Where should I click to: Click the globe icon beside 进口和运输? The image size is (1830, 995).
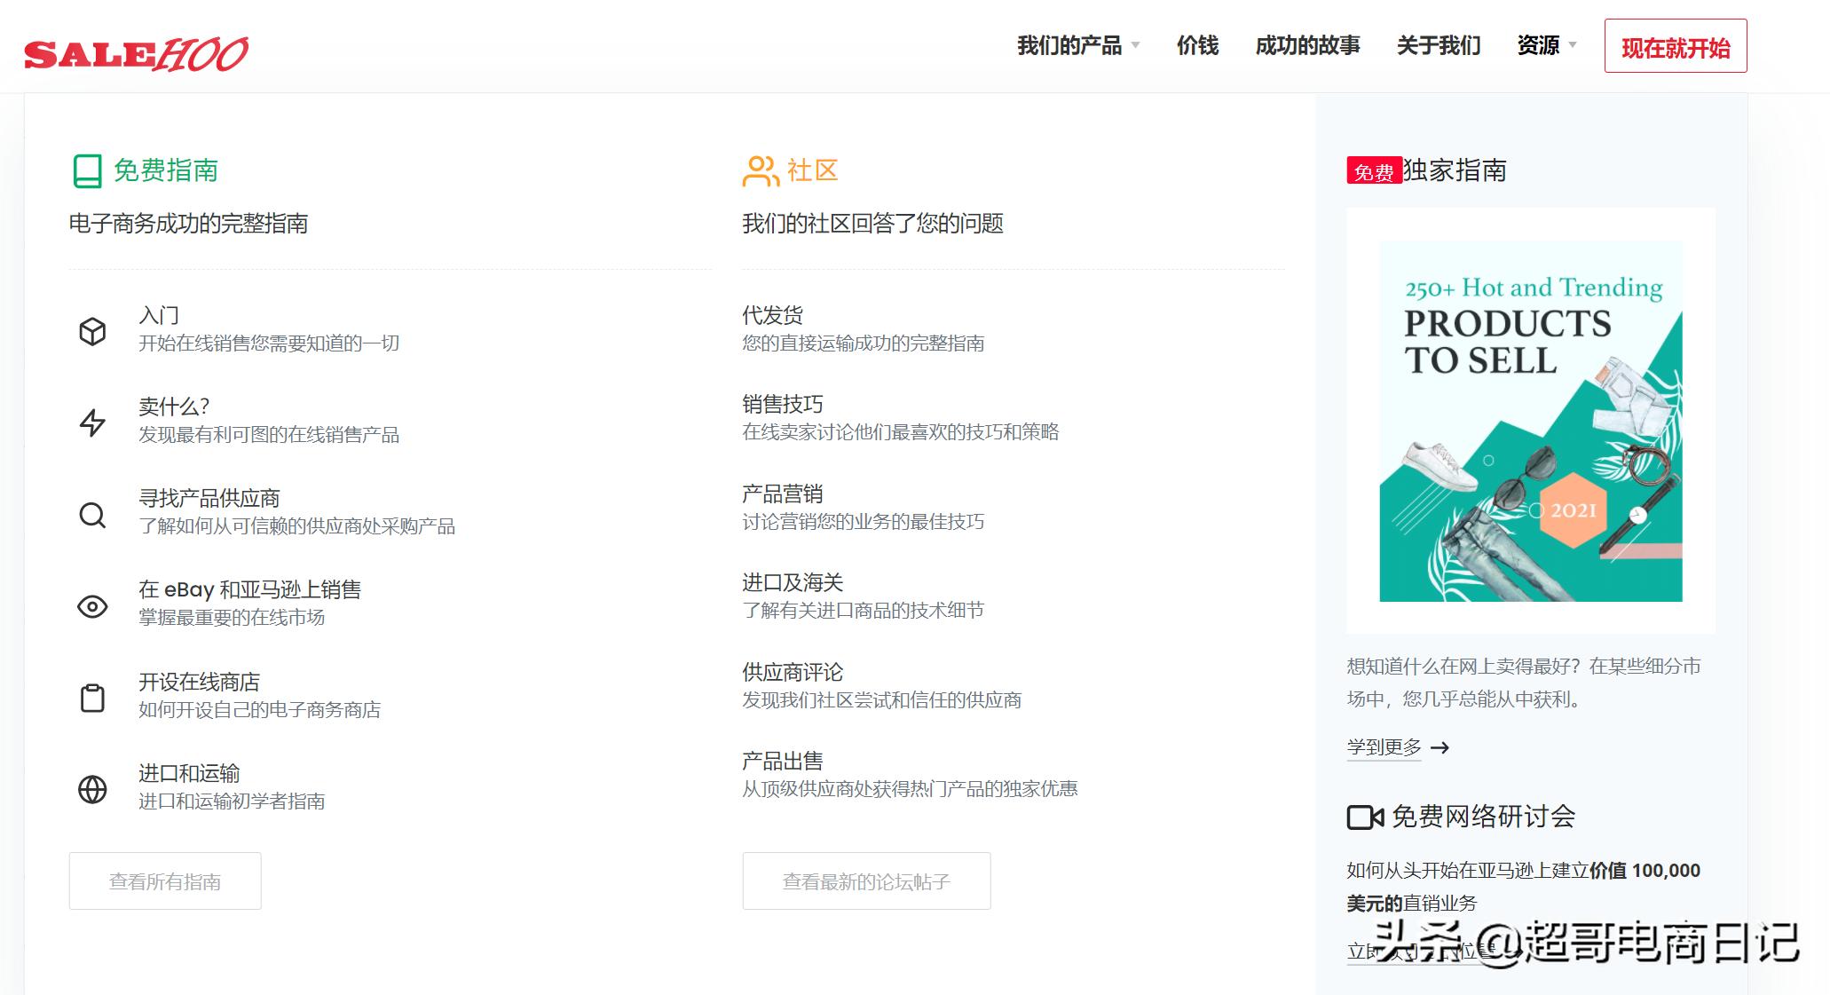point(91,790)
